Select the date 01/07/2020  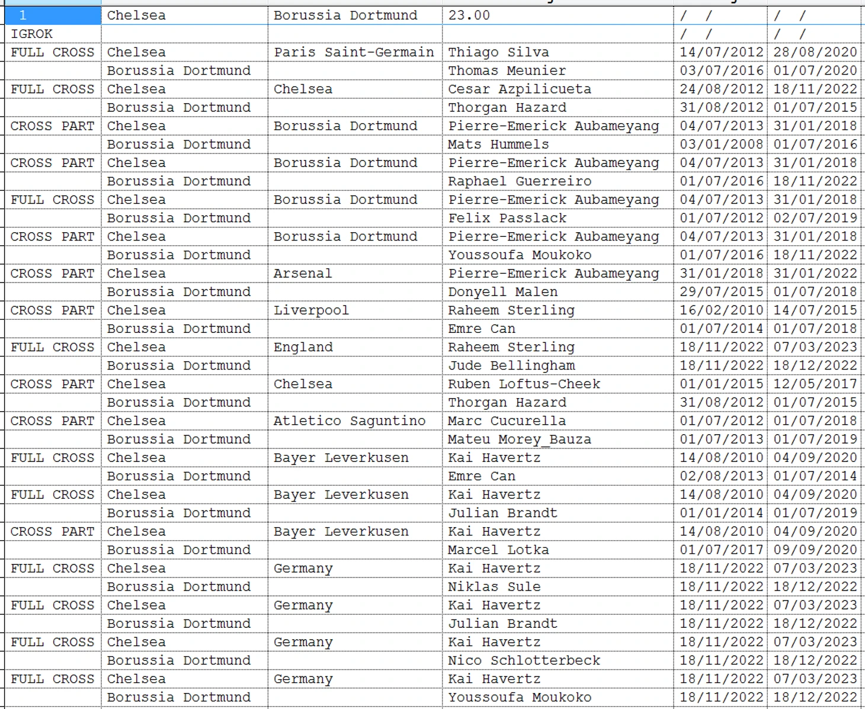(x=815, y=70)
